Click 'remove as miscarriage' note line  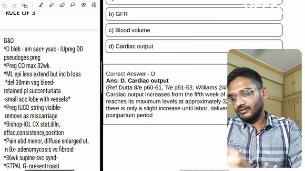(x=31, y=116)
